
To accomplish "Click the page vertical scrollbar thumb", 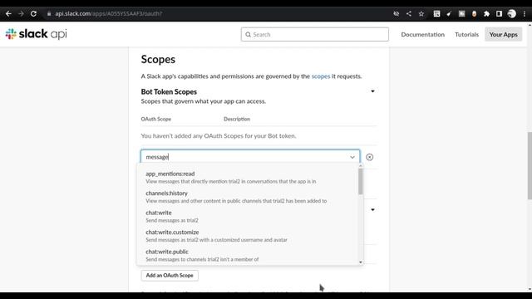I will 530,165.
